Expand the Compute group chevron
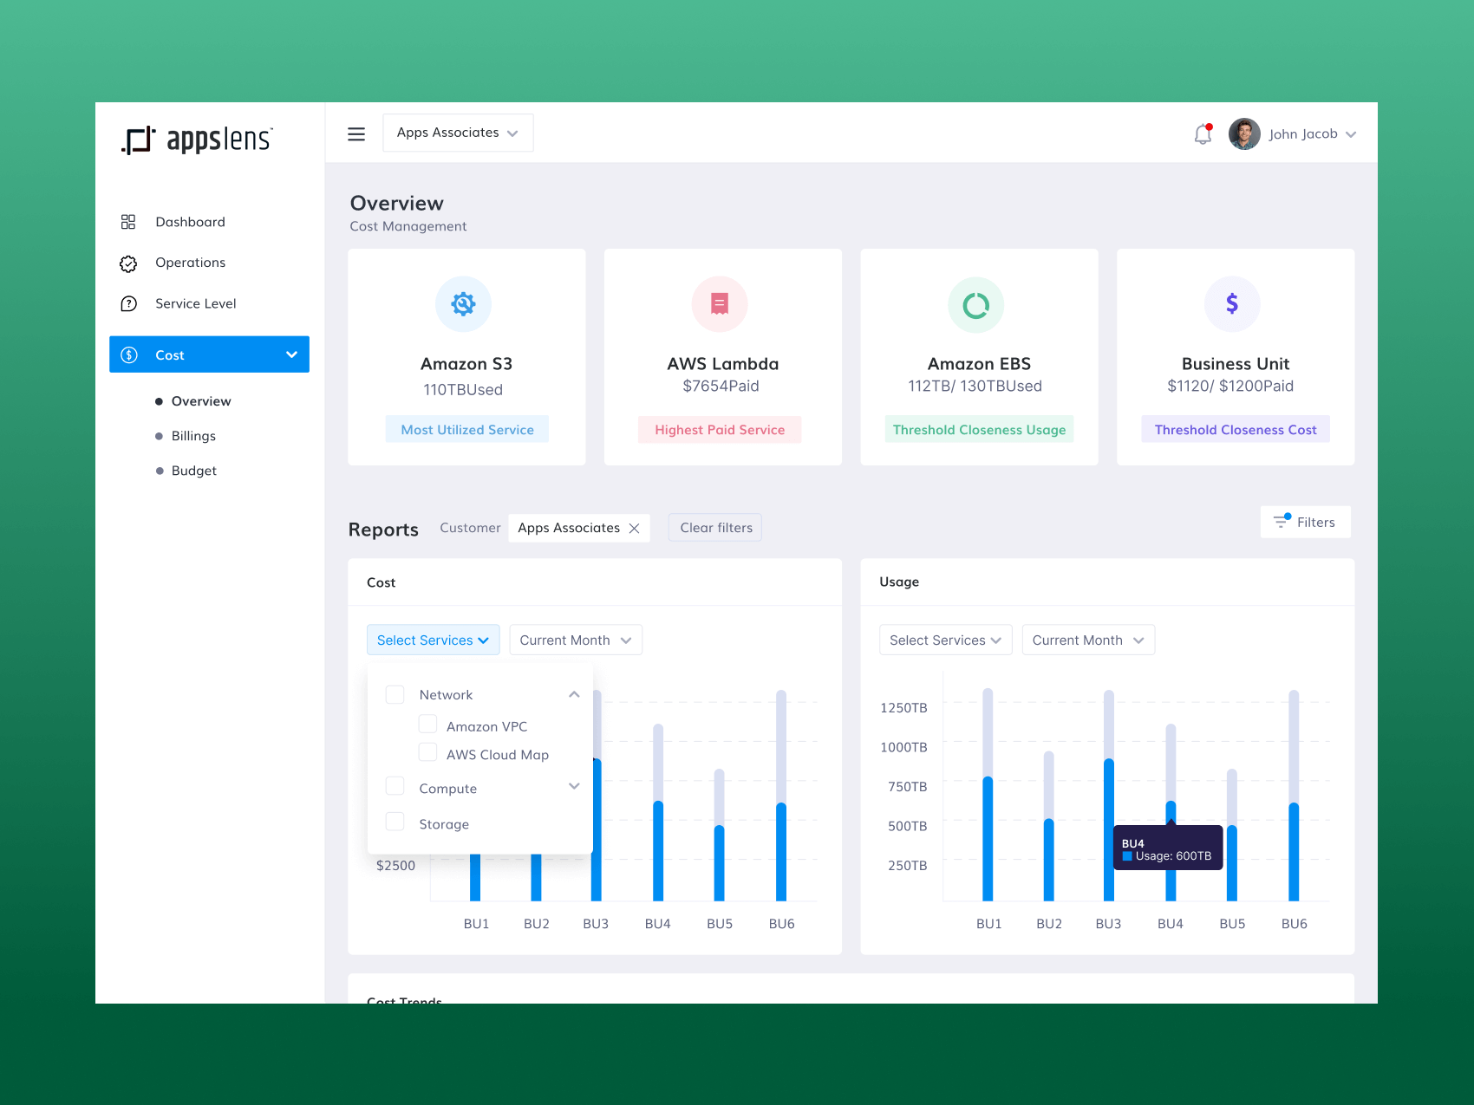The image size is (1474, 1105). (x=574, y=786)
